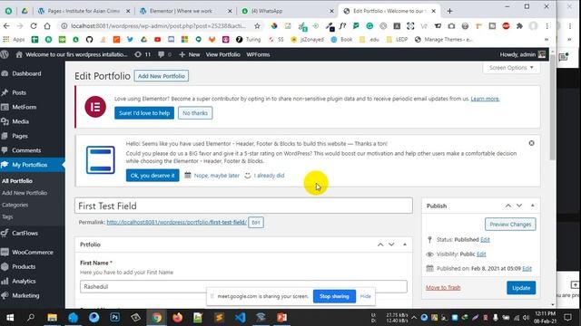The width and height of the screenshot is (581, 326).
Task: Click Nope, maybe later link
Action: click(217, 176)
